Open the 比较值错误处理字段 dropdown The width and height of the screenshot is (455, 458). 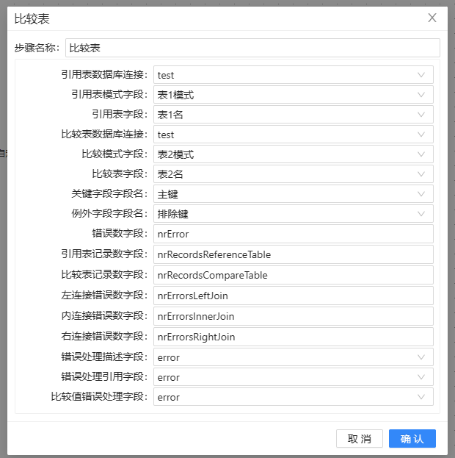[293, 397]
